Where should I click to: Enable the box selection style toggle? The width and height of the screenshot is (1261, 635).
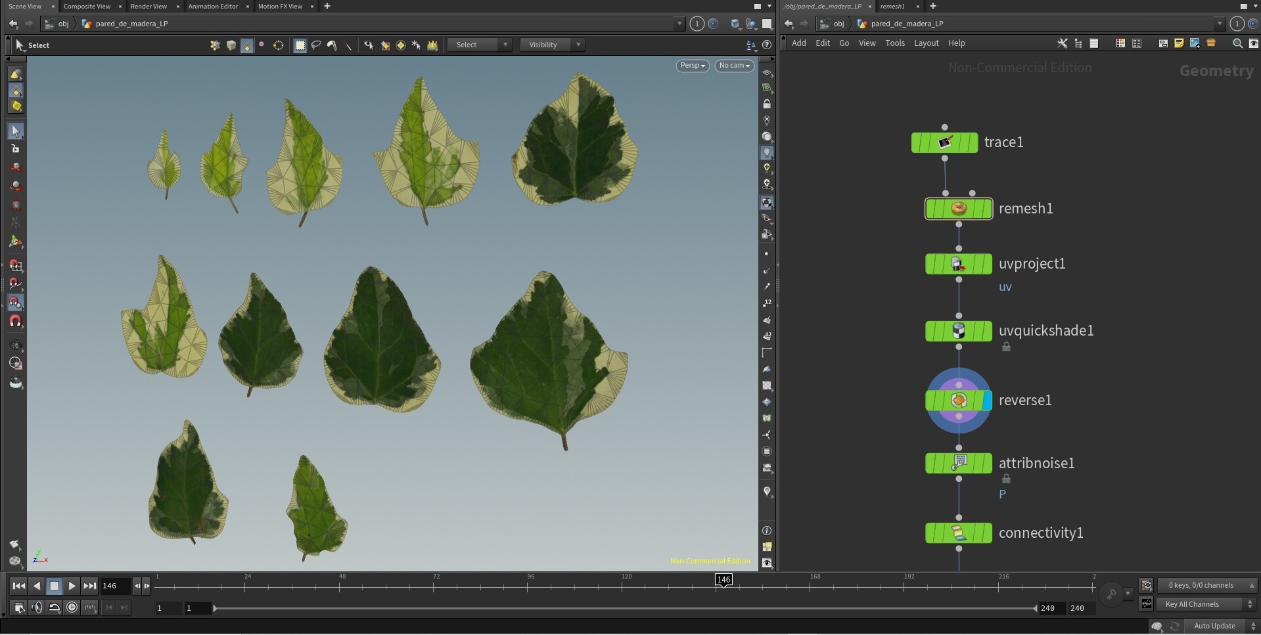tap(300, 45)
